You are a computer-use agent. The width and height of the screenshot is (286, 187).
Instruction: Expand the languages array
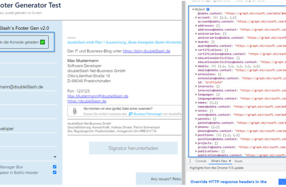(196, 94)
